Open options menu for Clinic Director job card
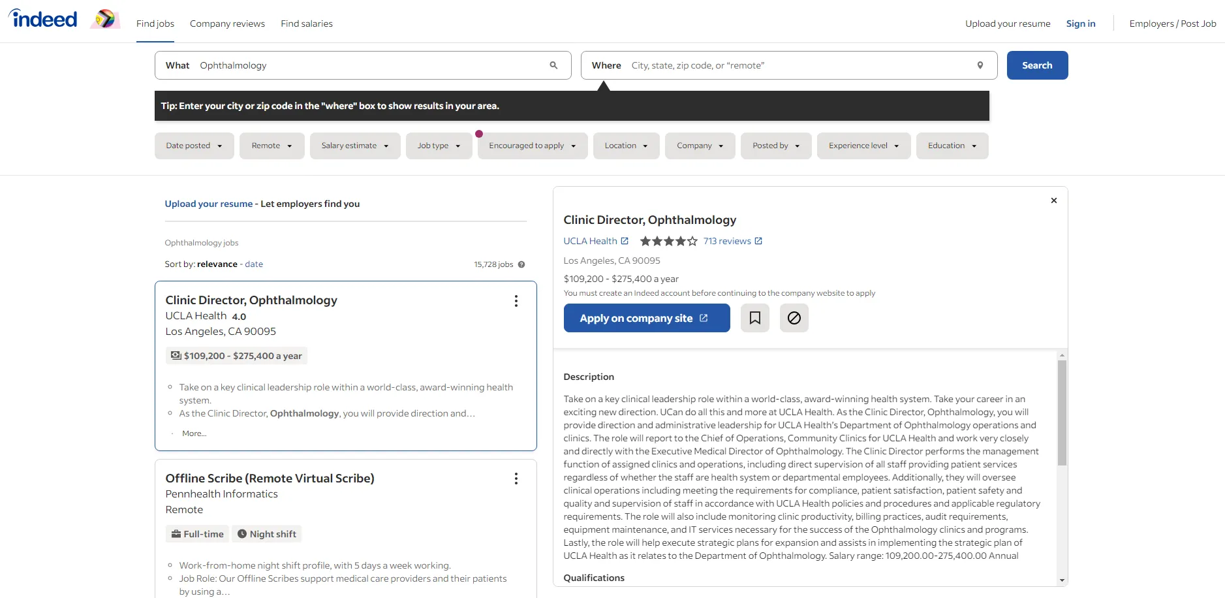The image size is (1225, 598). [516, 301]
